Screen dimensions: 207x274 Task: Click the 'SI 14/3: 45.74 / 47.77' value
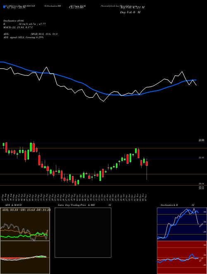click(x=32, y=24)
